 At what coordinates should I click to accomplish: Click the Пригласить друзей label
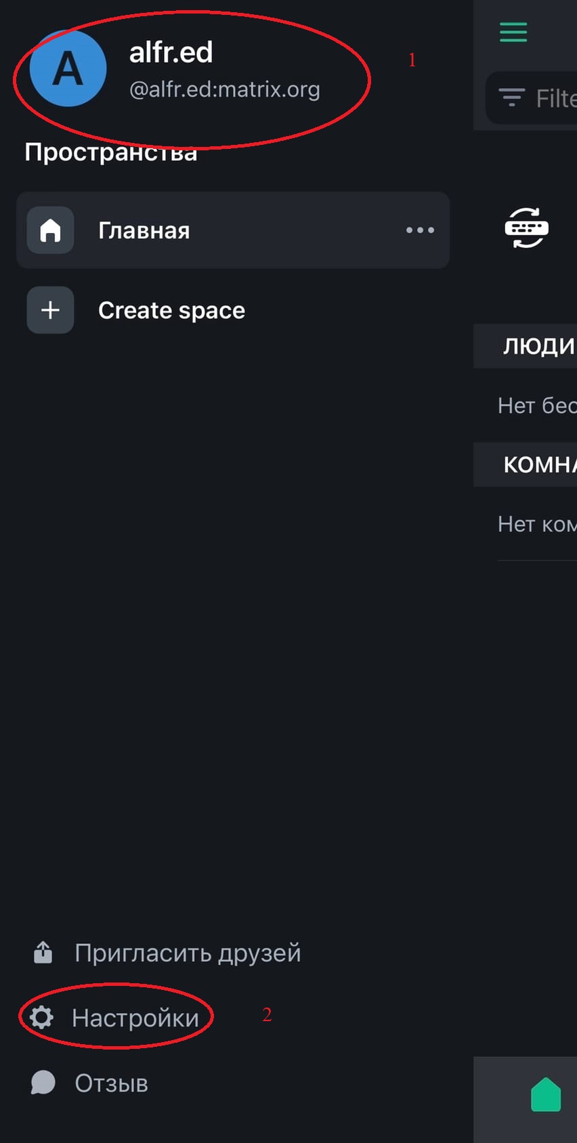coord(188,953)
